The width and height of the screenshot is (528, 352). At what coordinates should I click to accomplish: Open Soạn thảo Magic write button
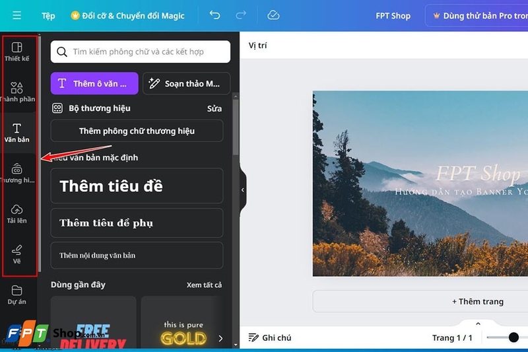186,83
